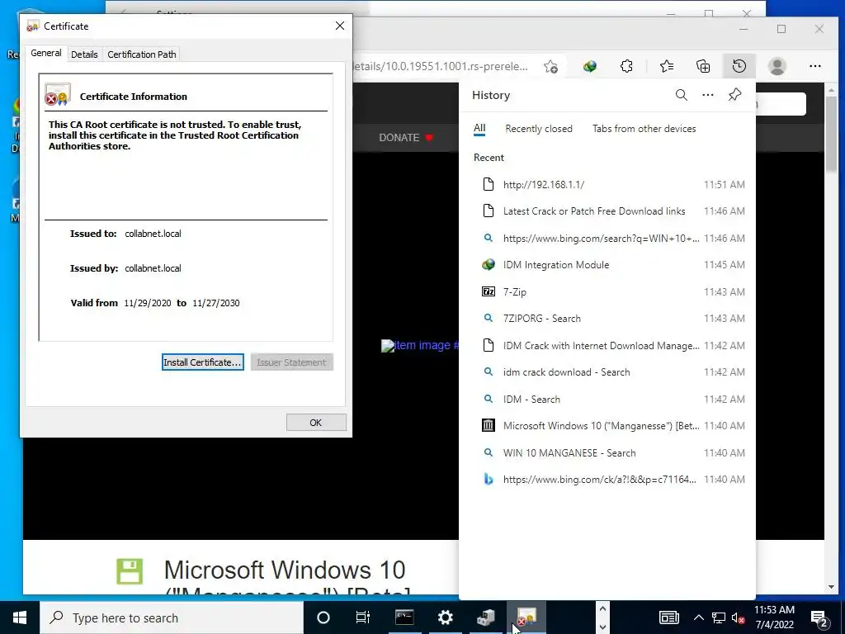Open the Edge profile avatar
The height and width of the screenshot is (634, 845).
[777, 66]
